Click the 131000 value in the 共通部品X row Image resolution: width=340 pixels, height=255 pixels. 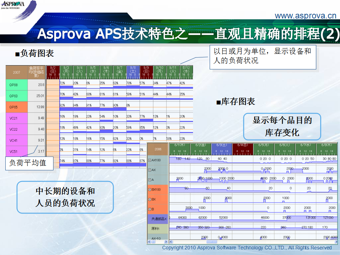311,217
